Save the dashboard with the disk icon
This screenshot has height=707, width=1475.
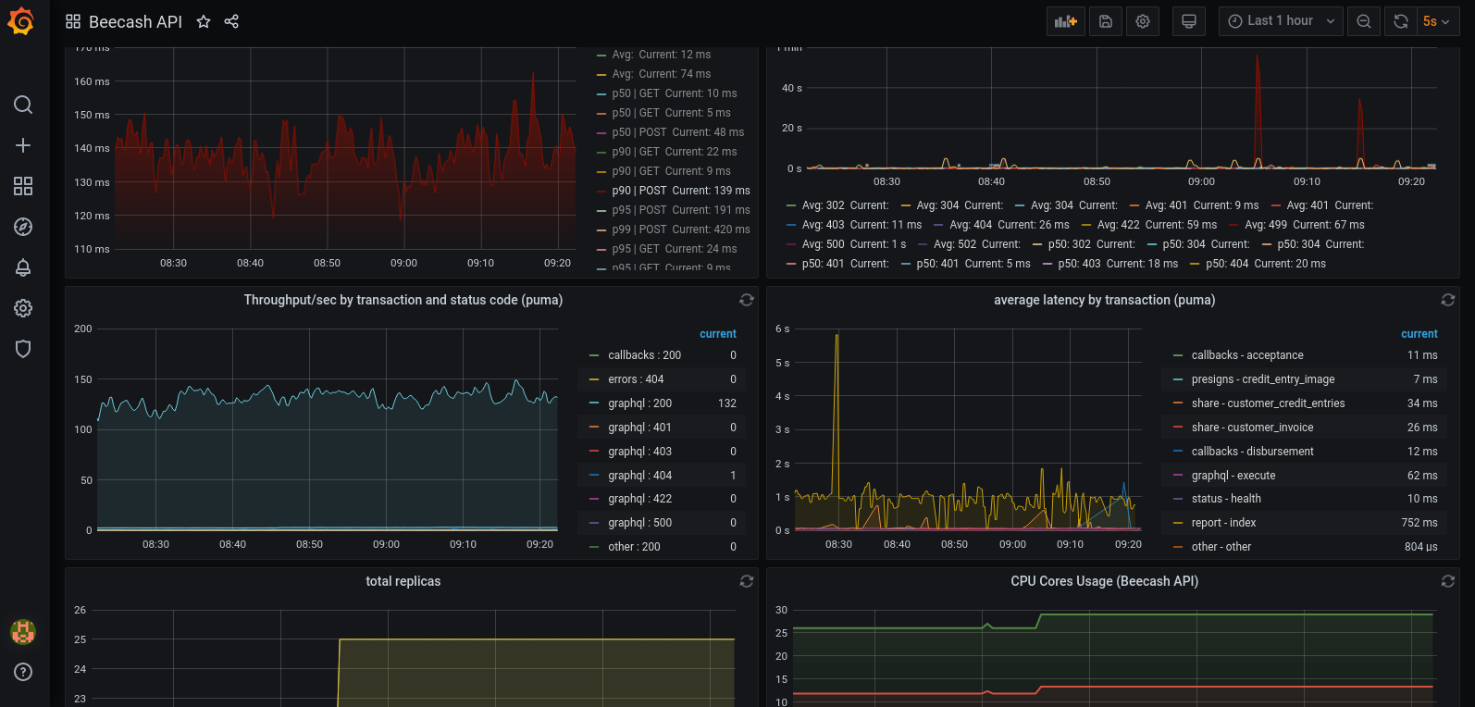pos(1106,21)
